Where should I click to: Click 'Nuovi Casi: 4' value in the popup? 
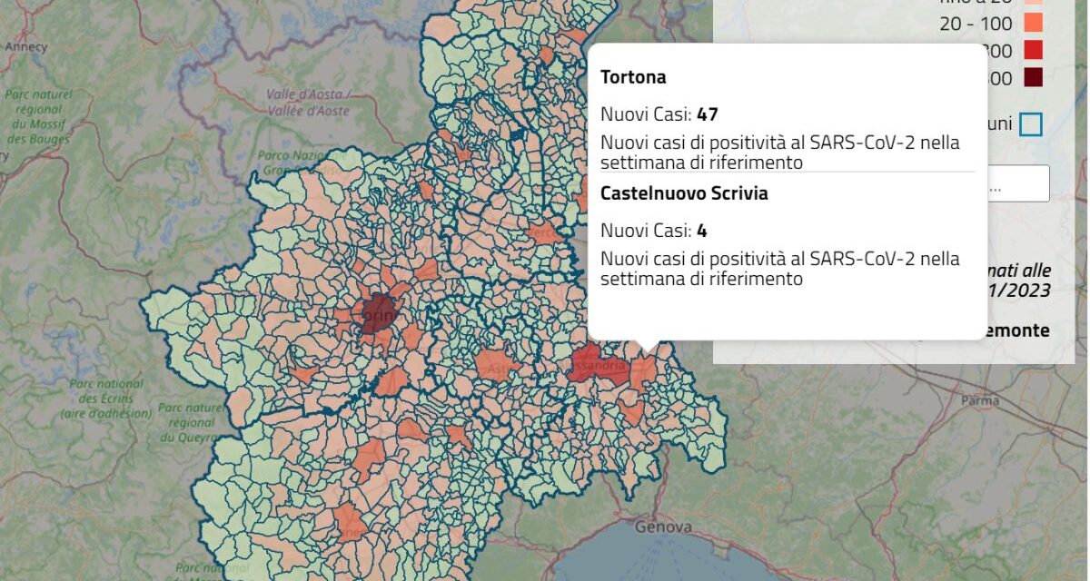pyautogui.click(x=653, y=230)
